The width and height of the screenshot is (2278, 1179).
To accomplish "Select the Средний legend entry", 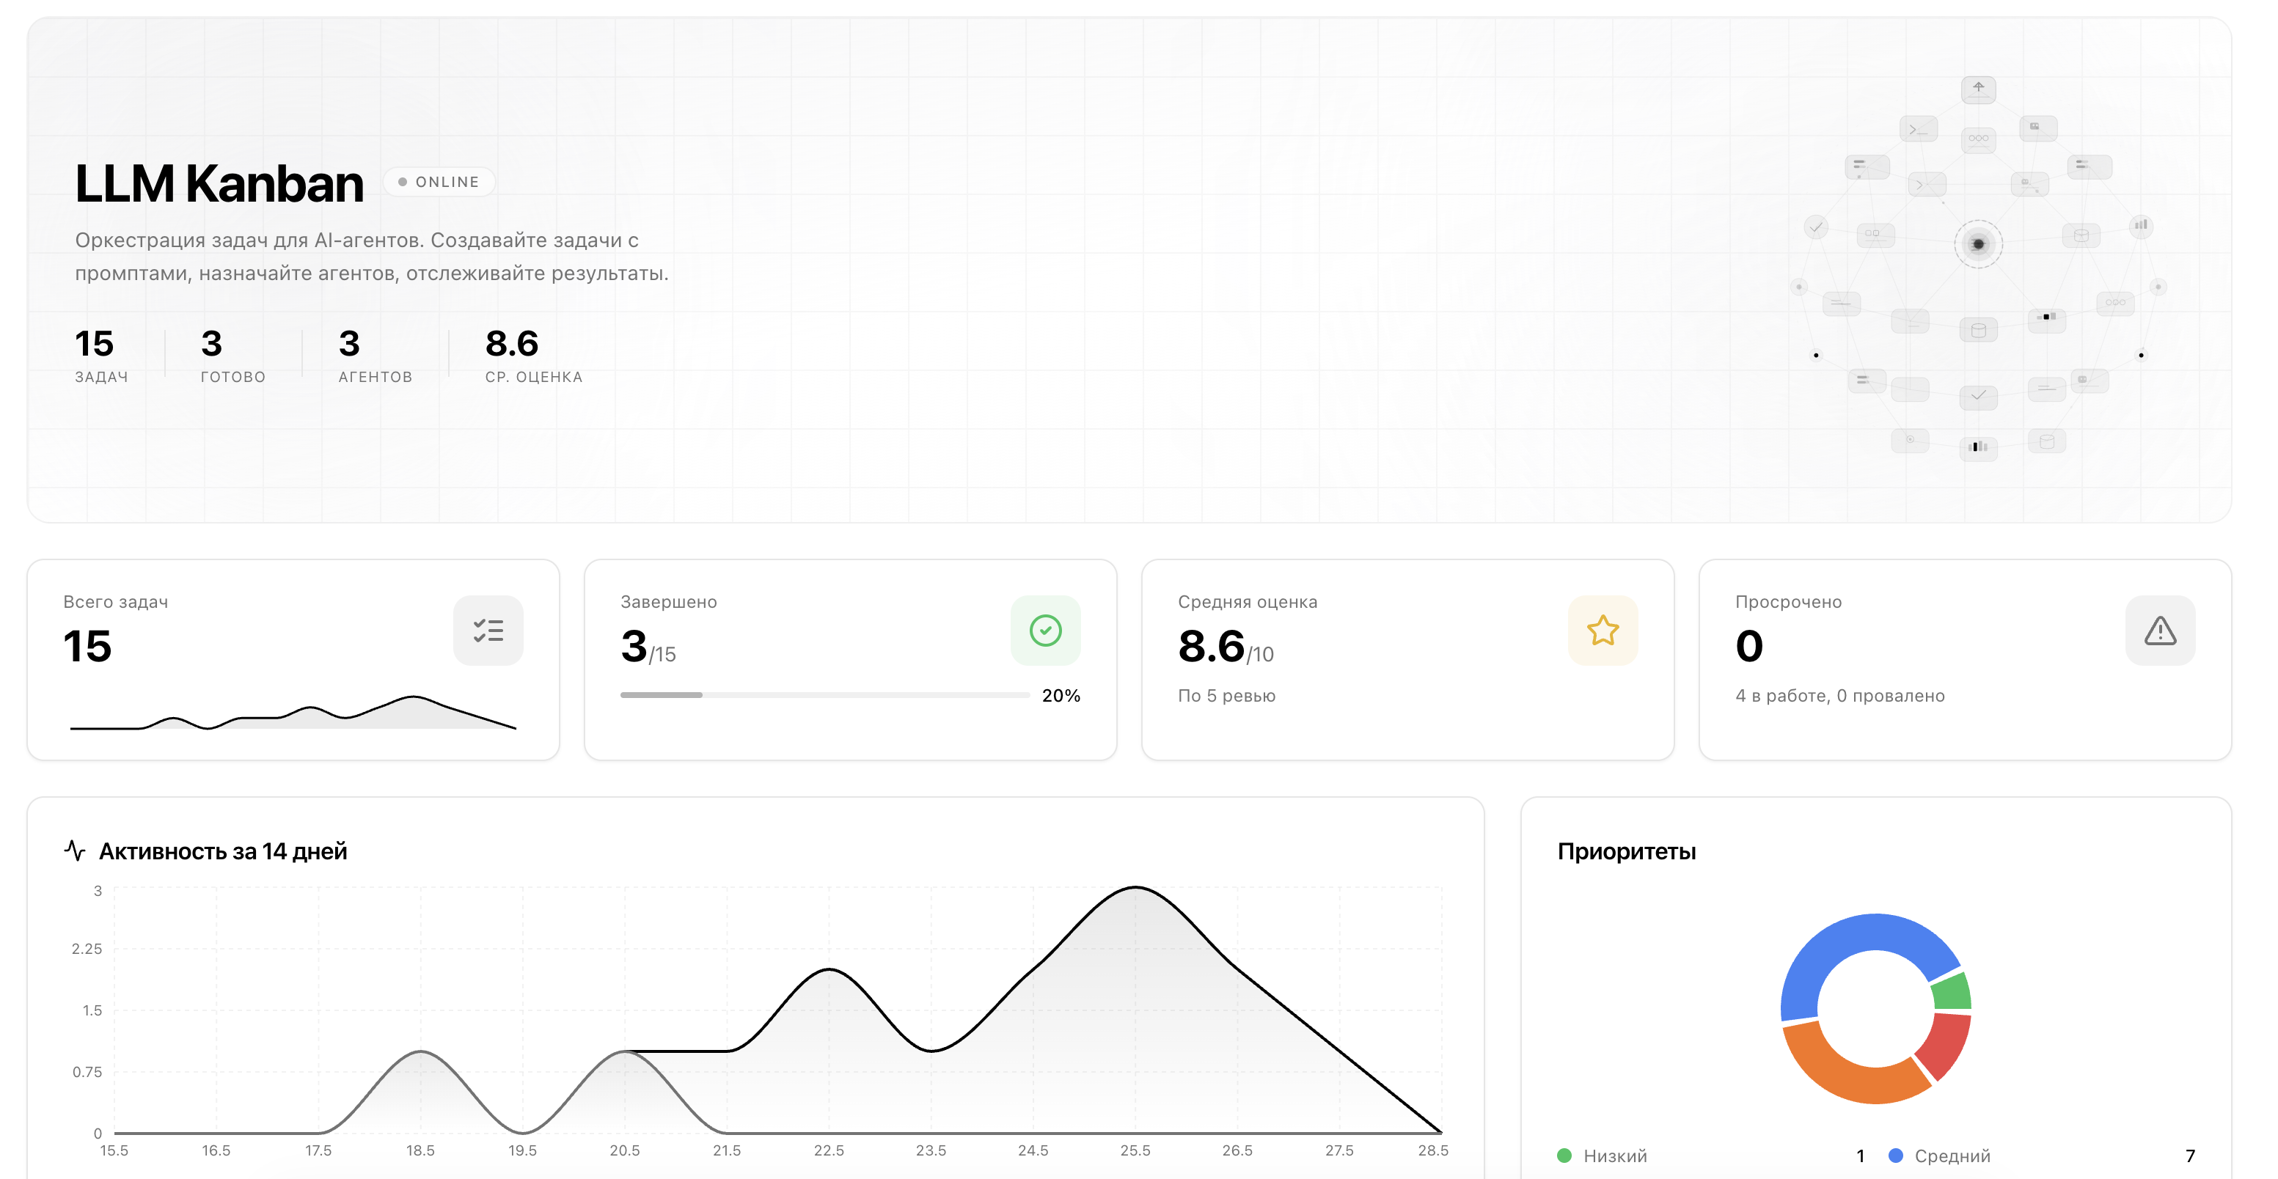I will (x=2041, y=1155).
